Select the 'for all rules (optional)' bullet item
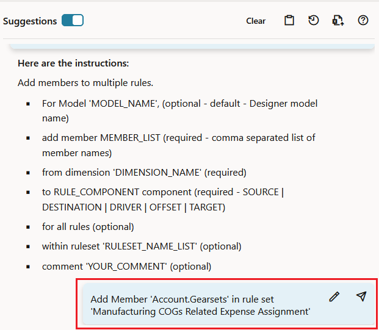 (x=88, y=227)
